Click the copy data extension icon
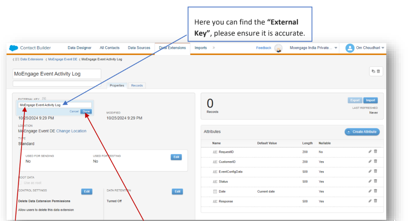 tap(373, 71)
